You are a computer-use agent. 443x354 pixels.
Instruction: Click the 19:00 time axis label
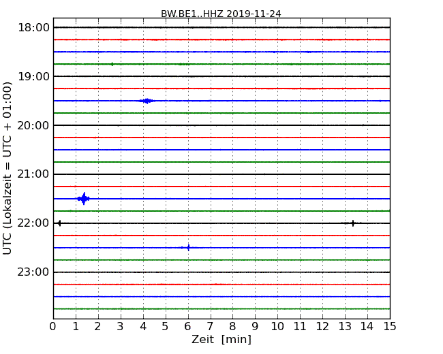coord(33,76)
